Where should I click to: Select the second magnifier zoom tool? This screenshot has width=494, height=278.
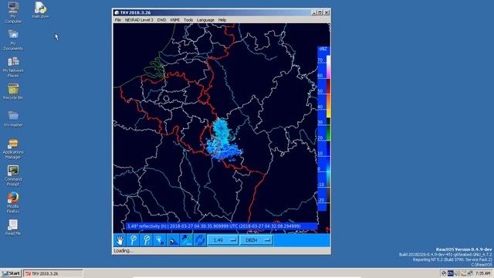pyautogui.click(x=147, y=240)
